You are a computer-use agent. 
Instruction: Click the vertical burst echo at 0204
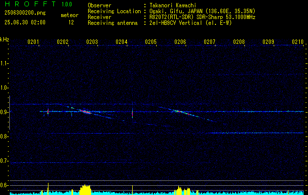tap(132, 113)
